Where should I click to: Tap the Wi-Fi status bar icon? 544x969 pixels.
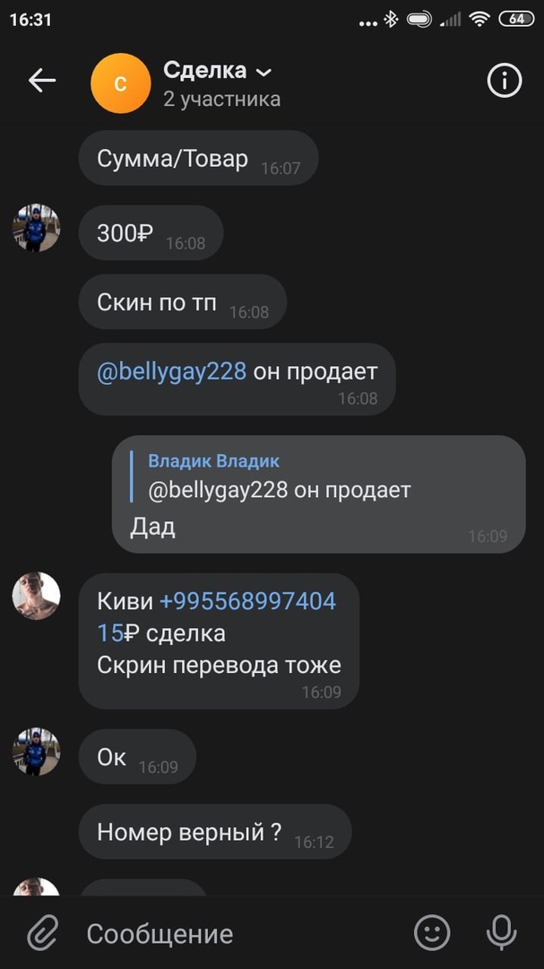click(x=479, y=20)
